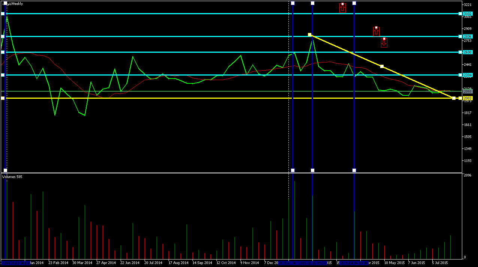Select the gray 2093 current price label
The width and height of the screenshot is (478, 267).
pos(468,91)
